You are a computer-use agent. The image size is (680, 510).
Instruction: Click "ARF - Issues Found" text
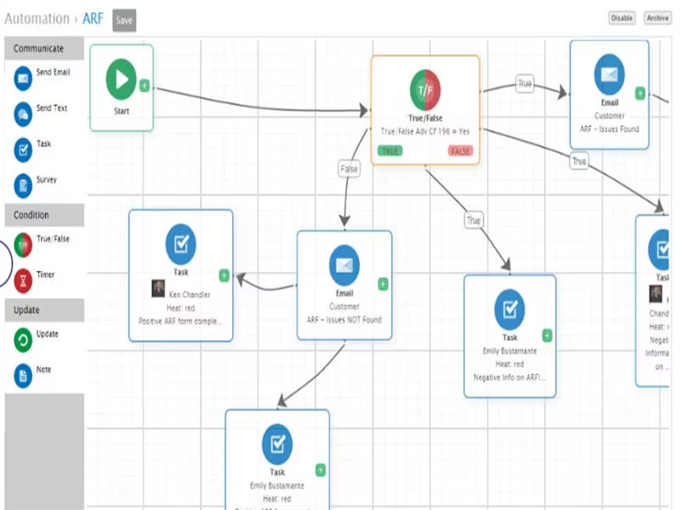[x=609, y=129]
